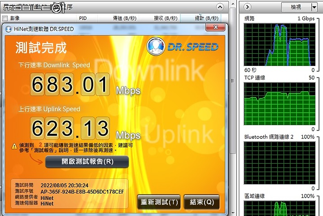
Task: Sort by the 傳送 (B/秒) column
Action: (125, 18)
